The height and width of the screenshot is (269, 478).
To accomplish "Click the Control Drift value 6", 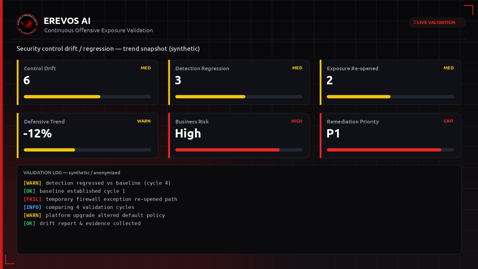I will coord(27,80).
